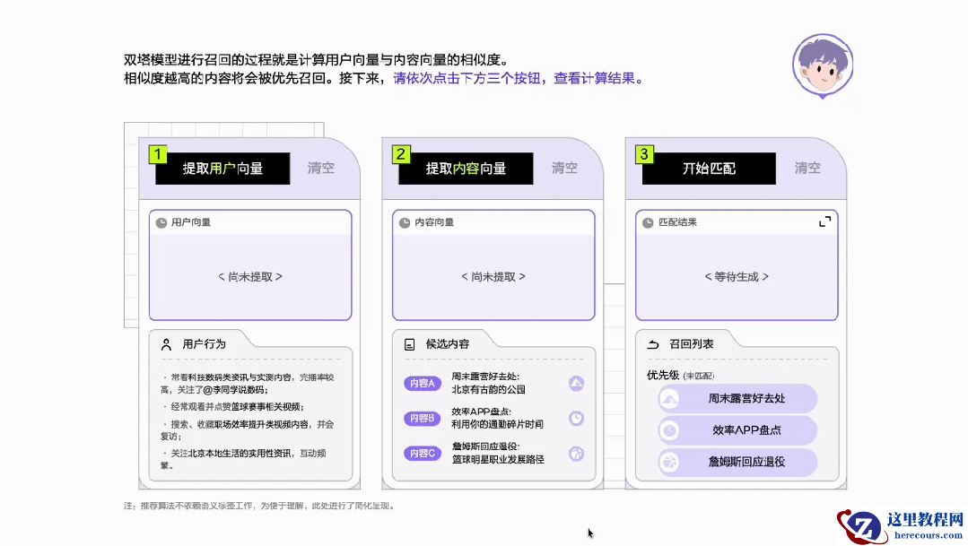Select the 内容C tag
Screen dimensions: 968x546
coord(423,454)
